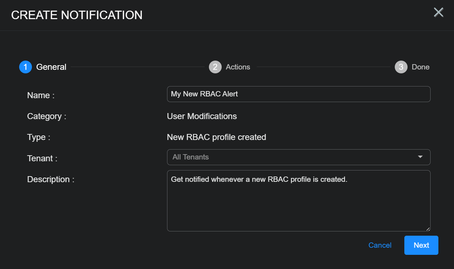Go to the Actions step label

pyautogui.click(x=238, y=67)
